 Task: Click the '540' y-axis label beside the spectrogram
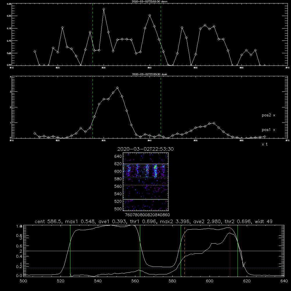(x=118, y=194)
